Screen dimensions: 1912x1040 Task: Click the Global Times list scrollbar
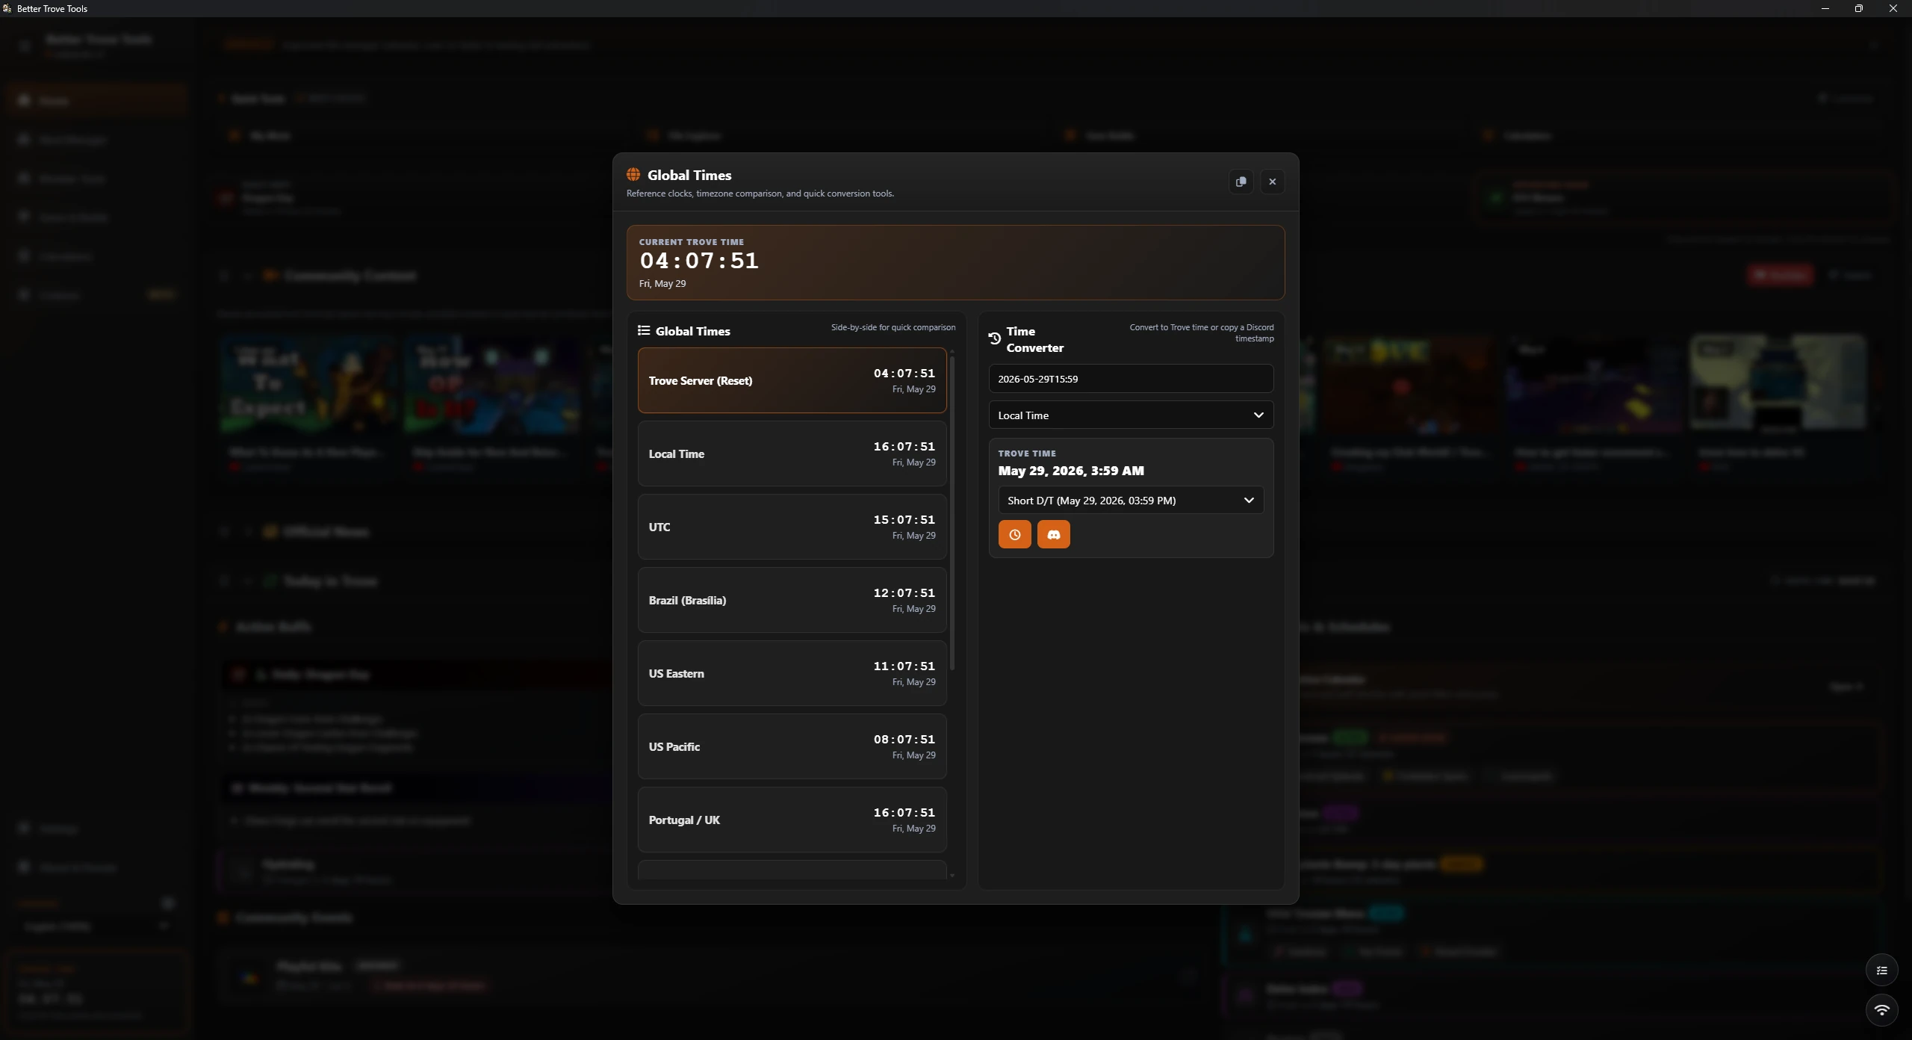click(952, 513)
